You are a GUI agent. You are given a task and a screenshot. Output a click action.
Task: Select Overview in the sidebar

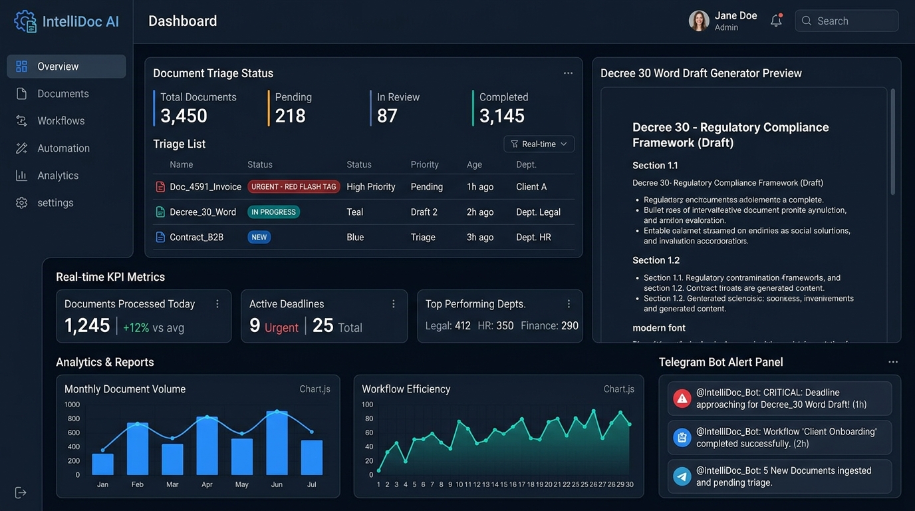[x=66, y=67]
